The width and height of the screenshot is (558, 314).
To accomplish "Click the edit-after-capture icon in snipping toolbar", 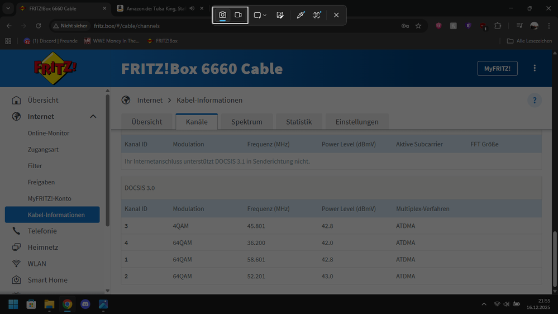I will (280, 15).
